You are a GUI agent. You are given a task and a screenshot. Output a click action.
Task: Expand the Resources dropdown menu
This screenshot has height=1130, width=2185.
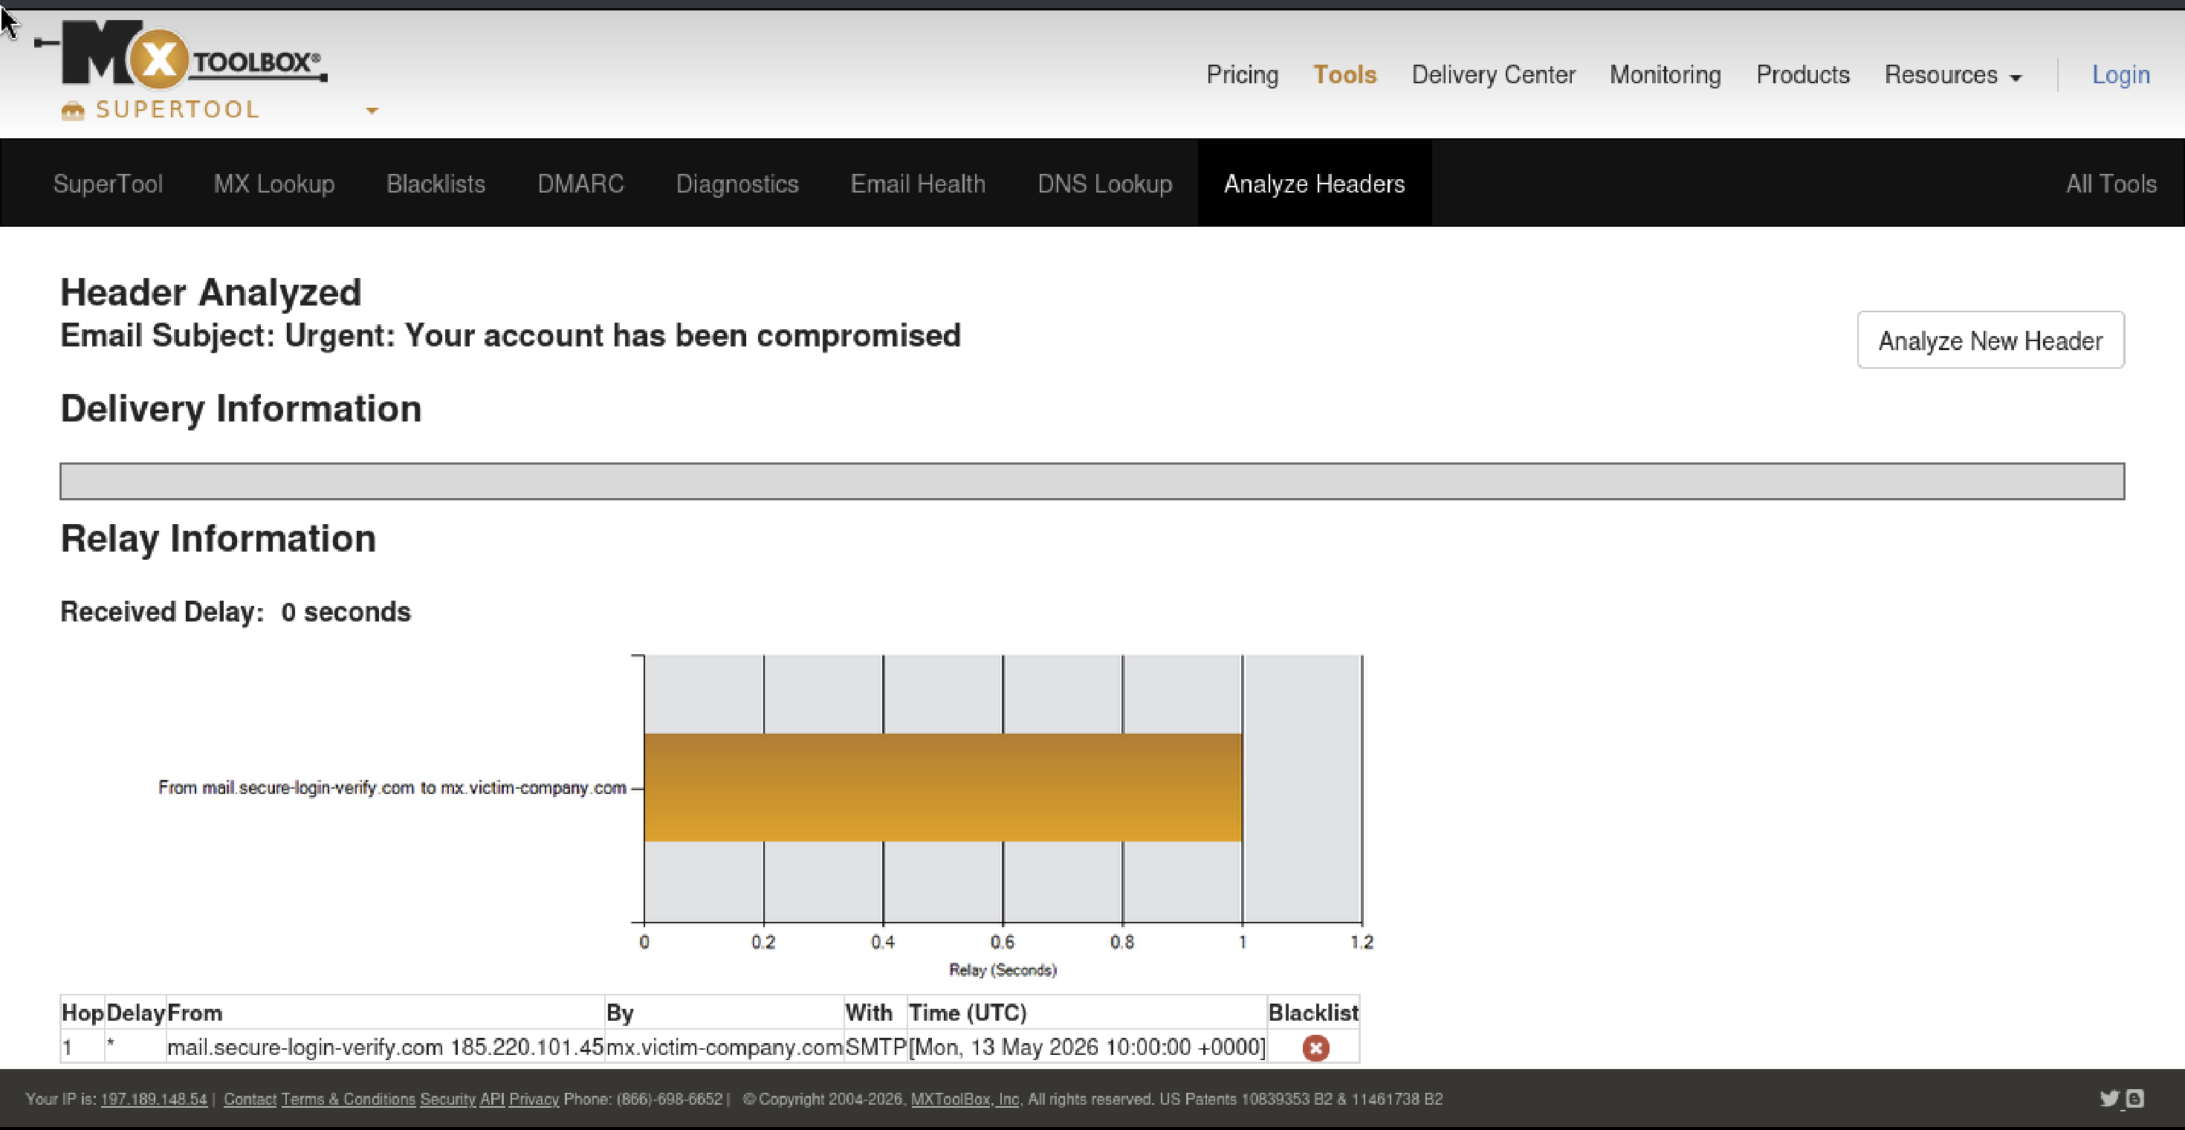pyautogui.click(x=1952, y=74)
